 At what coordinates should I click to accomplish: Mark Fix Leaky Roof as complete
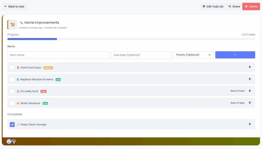click(x=12, y=91)
